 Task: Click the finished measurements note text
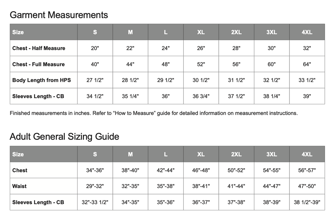pyautogui.click(x=154, y=113)
